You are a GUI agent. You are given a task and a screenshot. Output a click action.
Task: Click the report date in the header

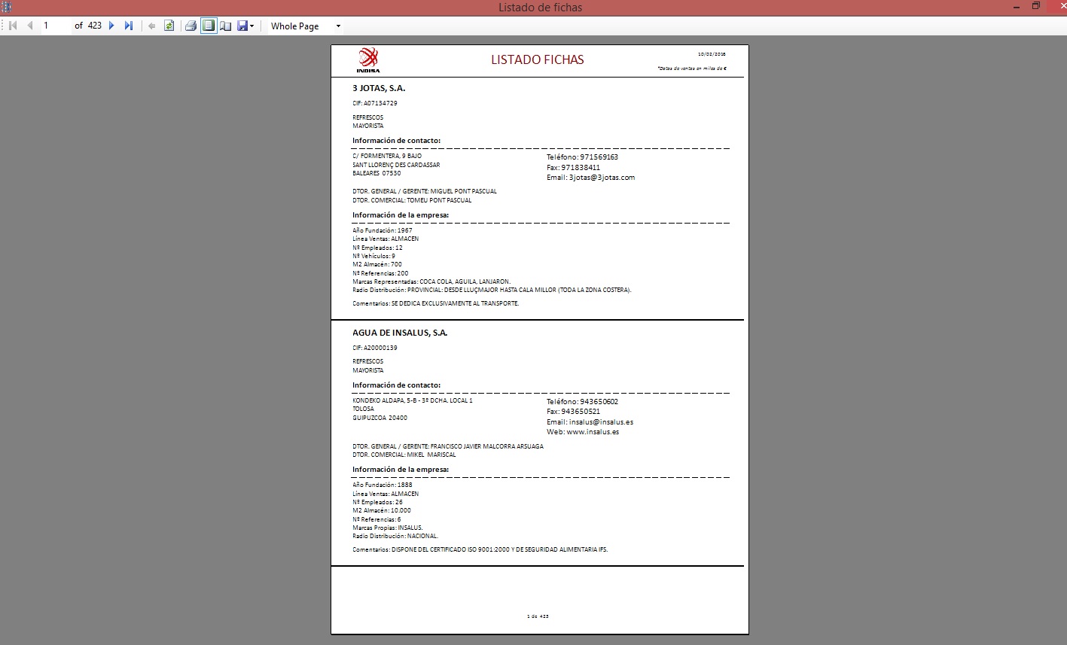pyautogui.click(x=712, y=54)
